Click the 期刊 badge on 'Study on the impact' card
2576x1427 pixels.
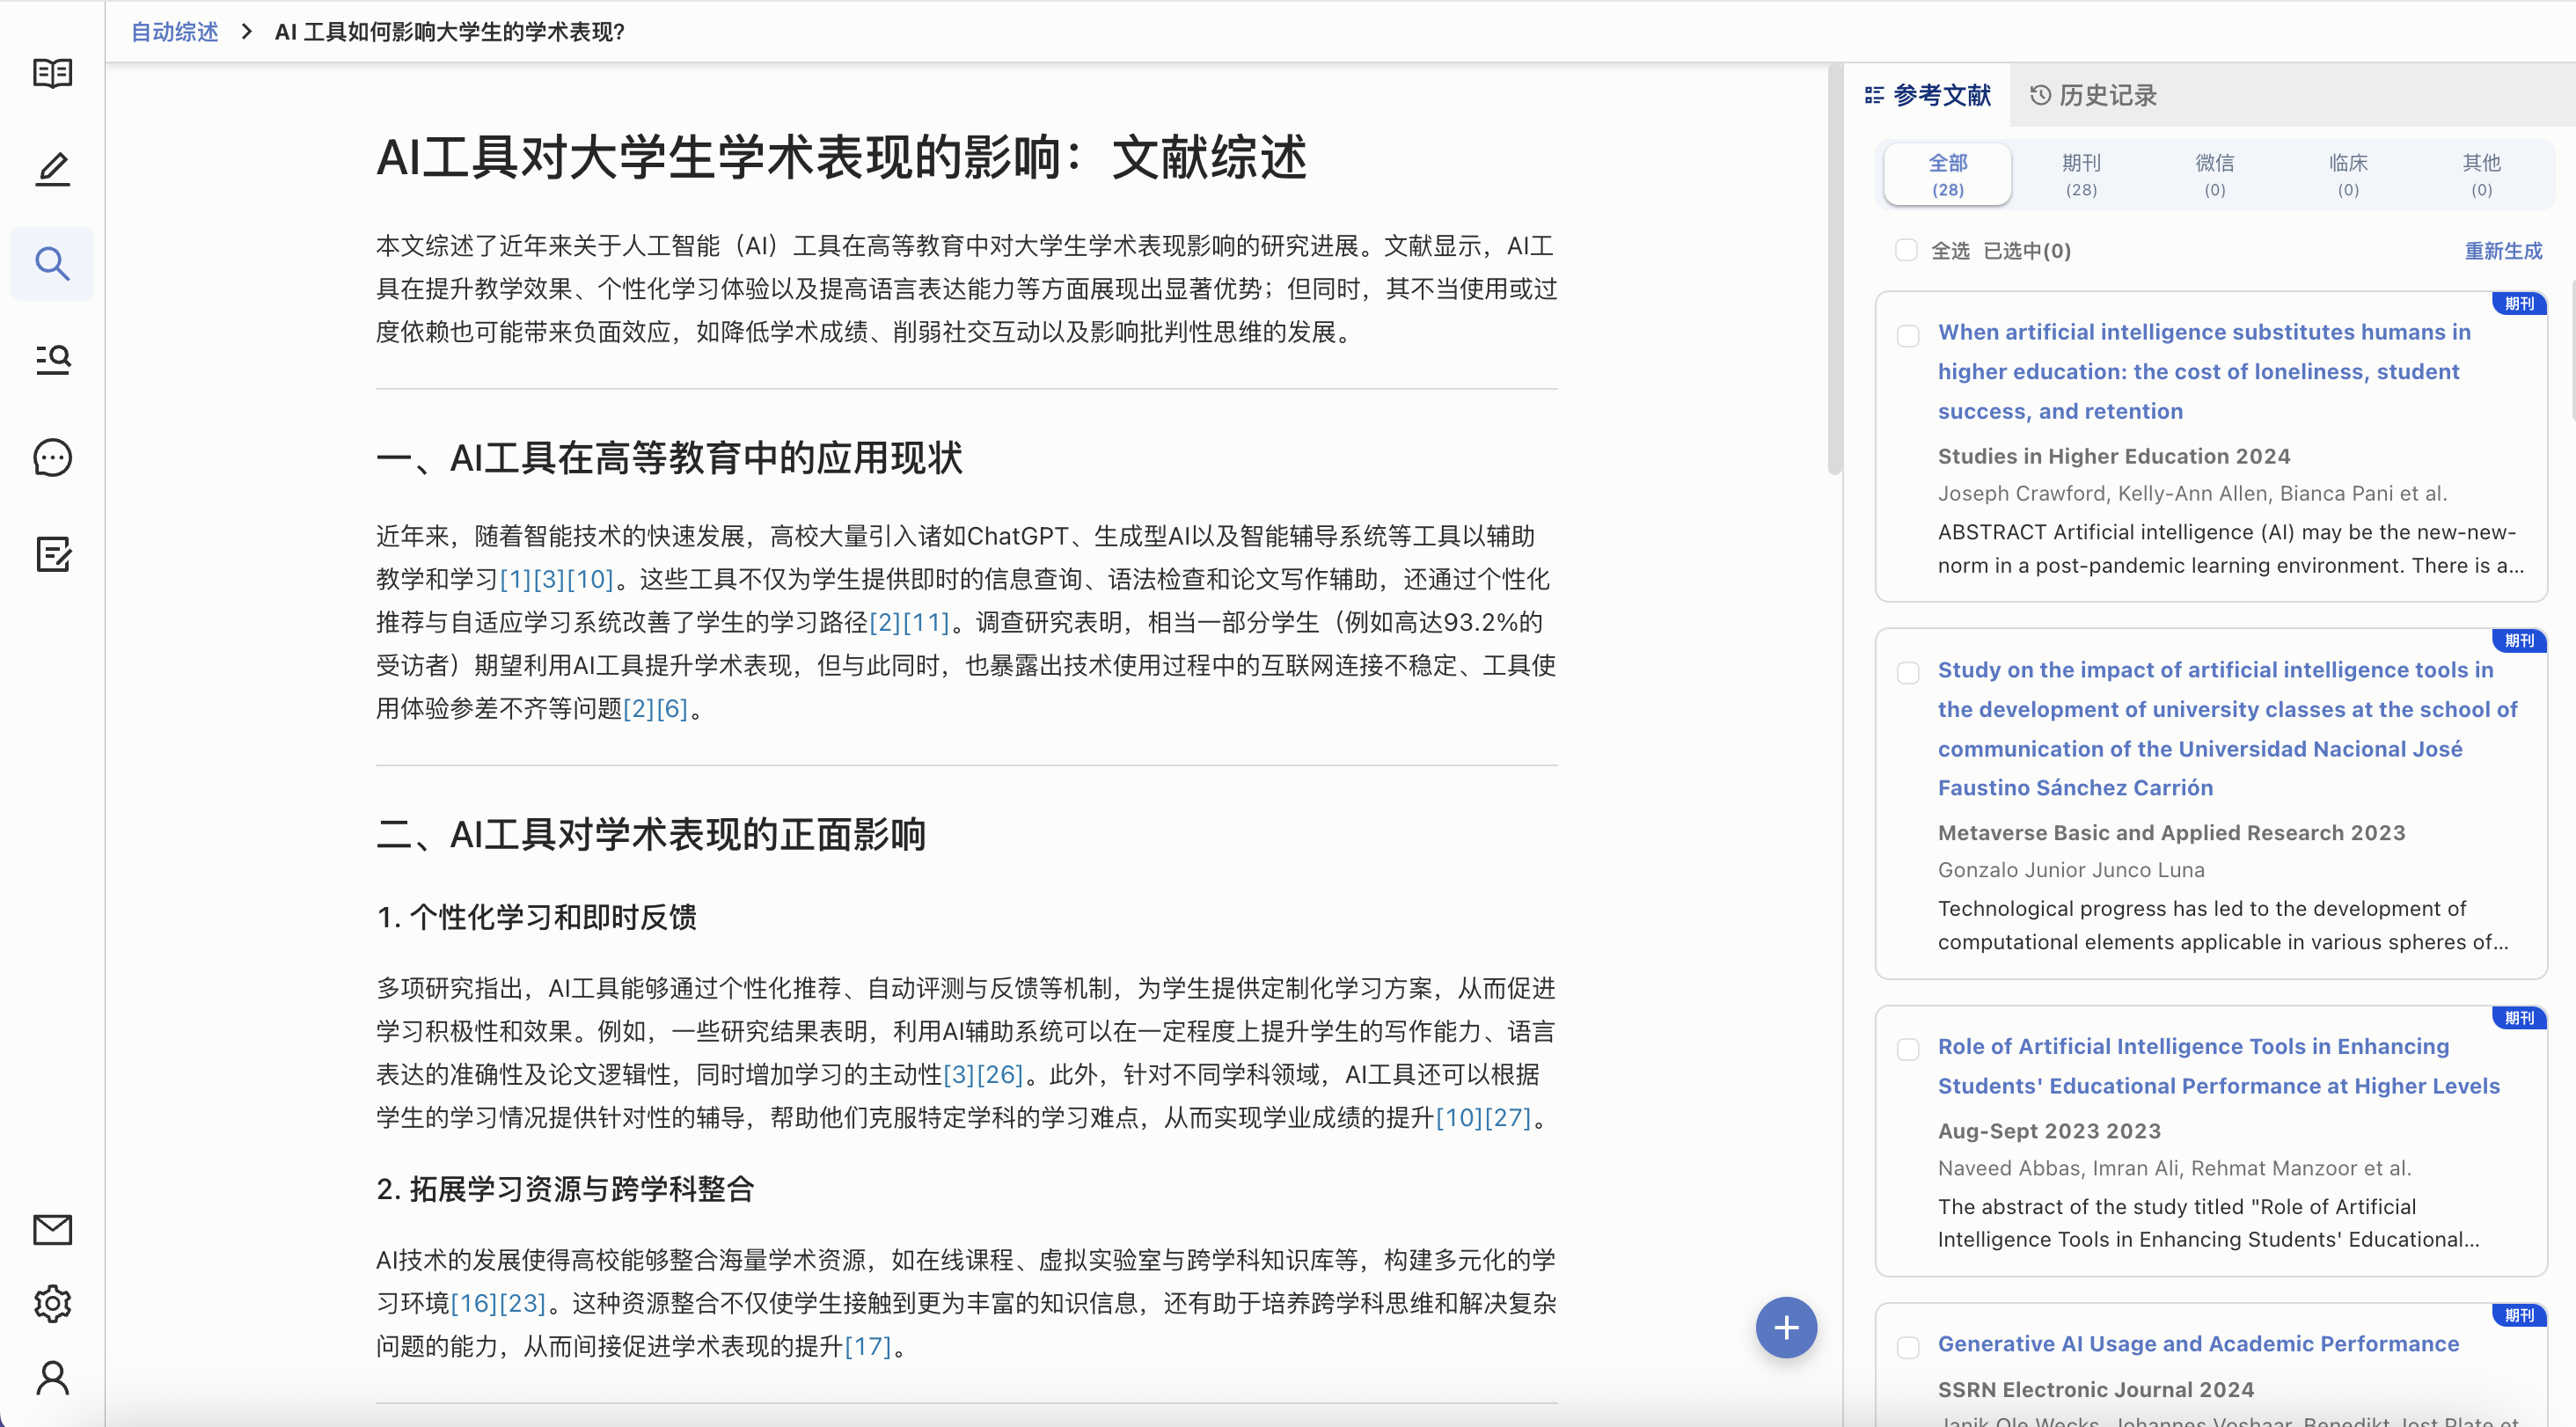click(x=2519, y=640)
